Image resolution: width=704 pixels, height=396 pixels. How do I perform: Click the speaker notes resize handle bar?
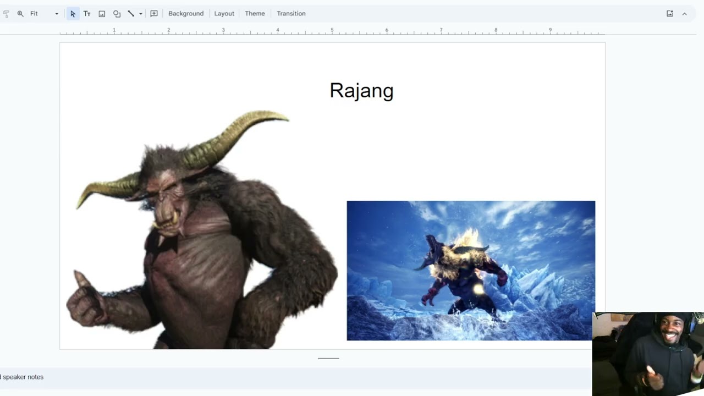(x=328, y=359)
